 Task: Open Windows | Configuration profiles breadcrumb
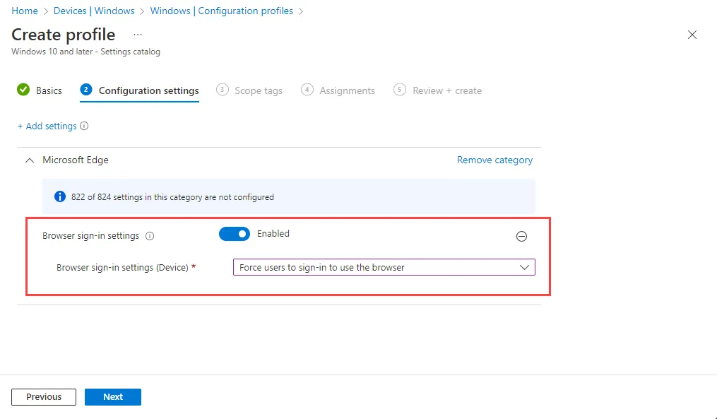point(221,11)
